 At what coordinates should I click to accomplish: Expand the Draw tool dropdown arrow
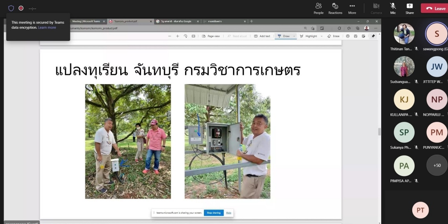pyautogui.click(x=294, y=36)
